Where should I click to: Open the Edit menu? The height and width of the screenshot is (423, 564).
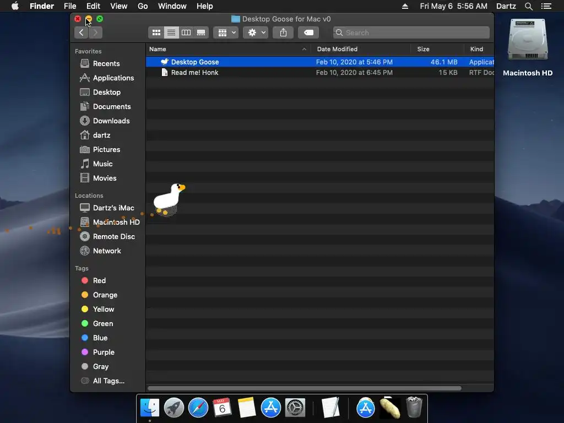93,6
